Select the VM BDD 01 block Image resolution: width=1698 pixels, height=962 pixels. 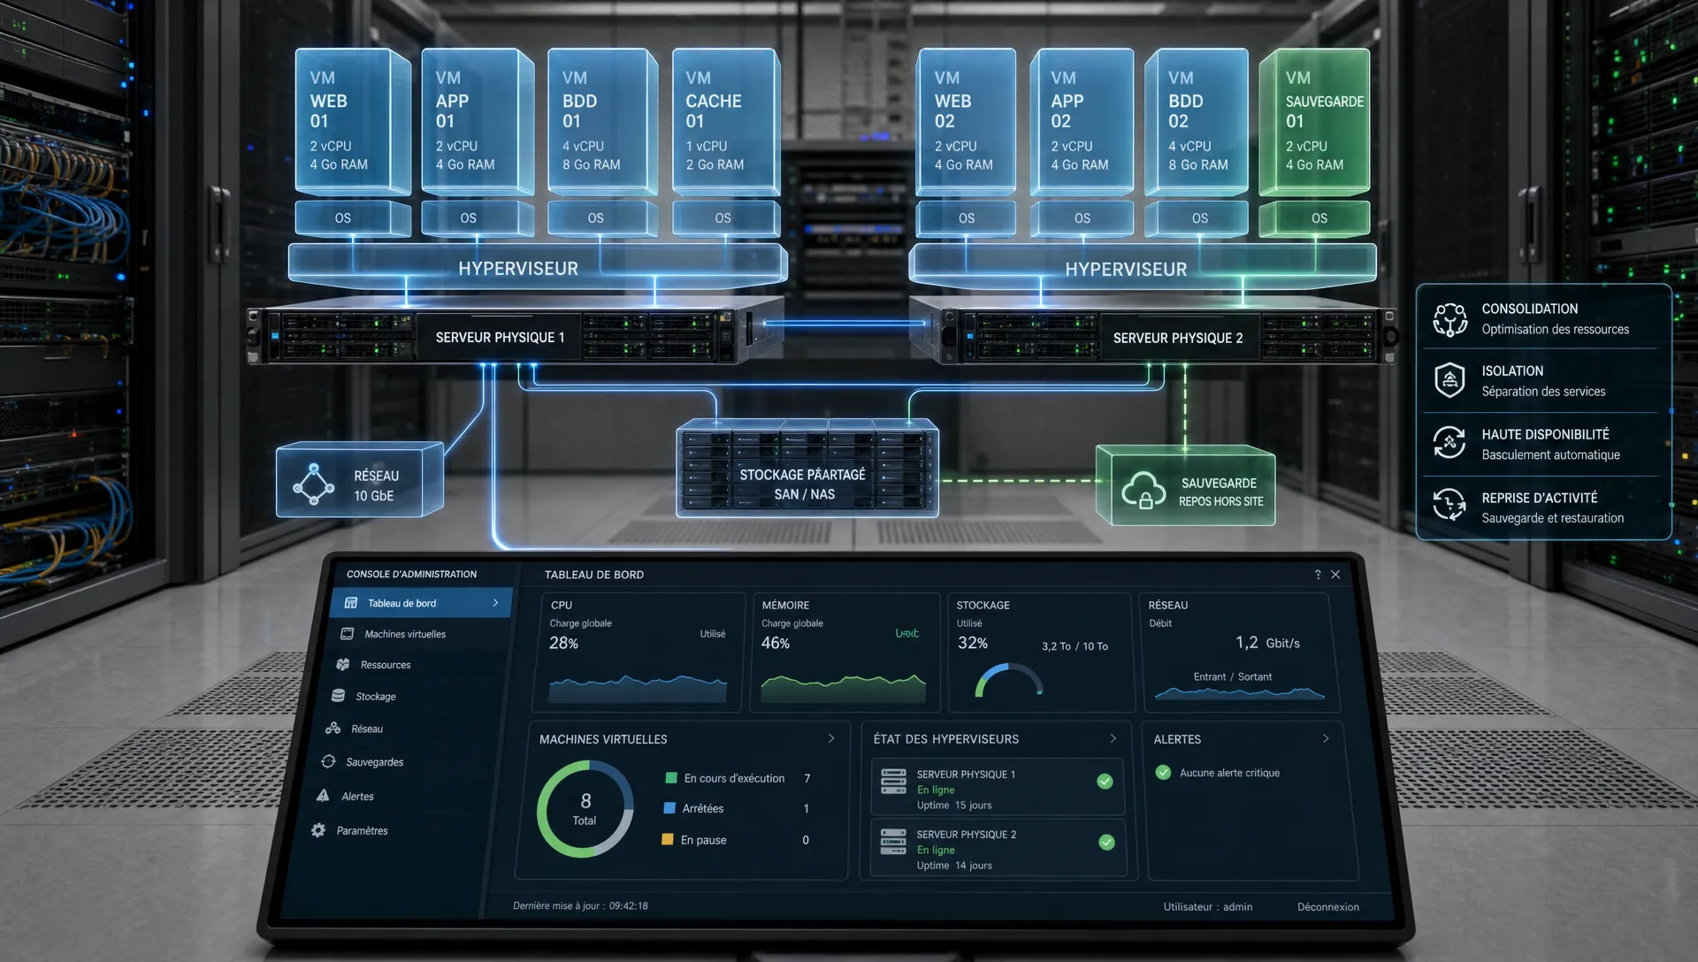[603, 122]
